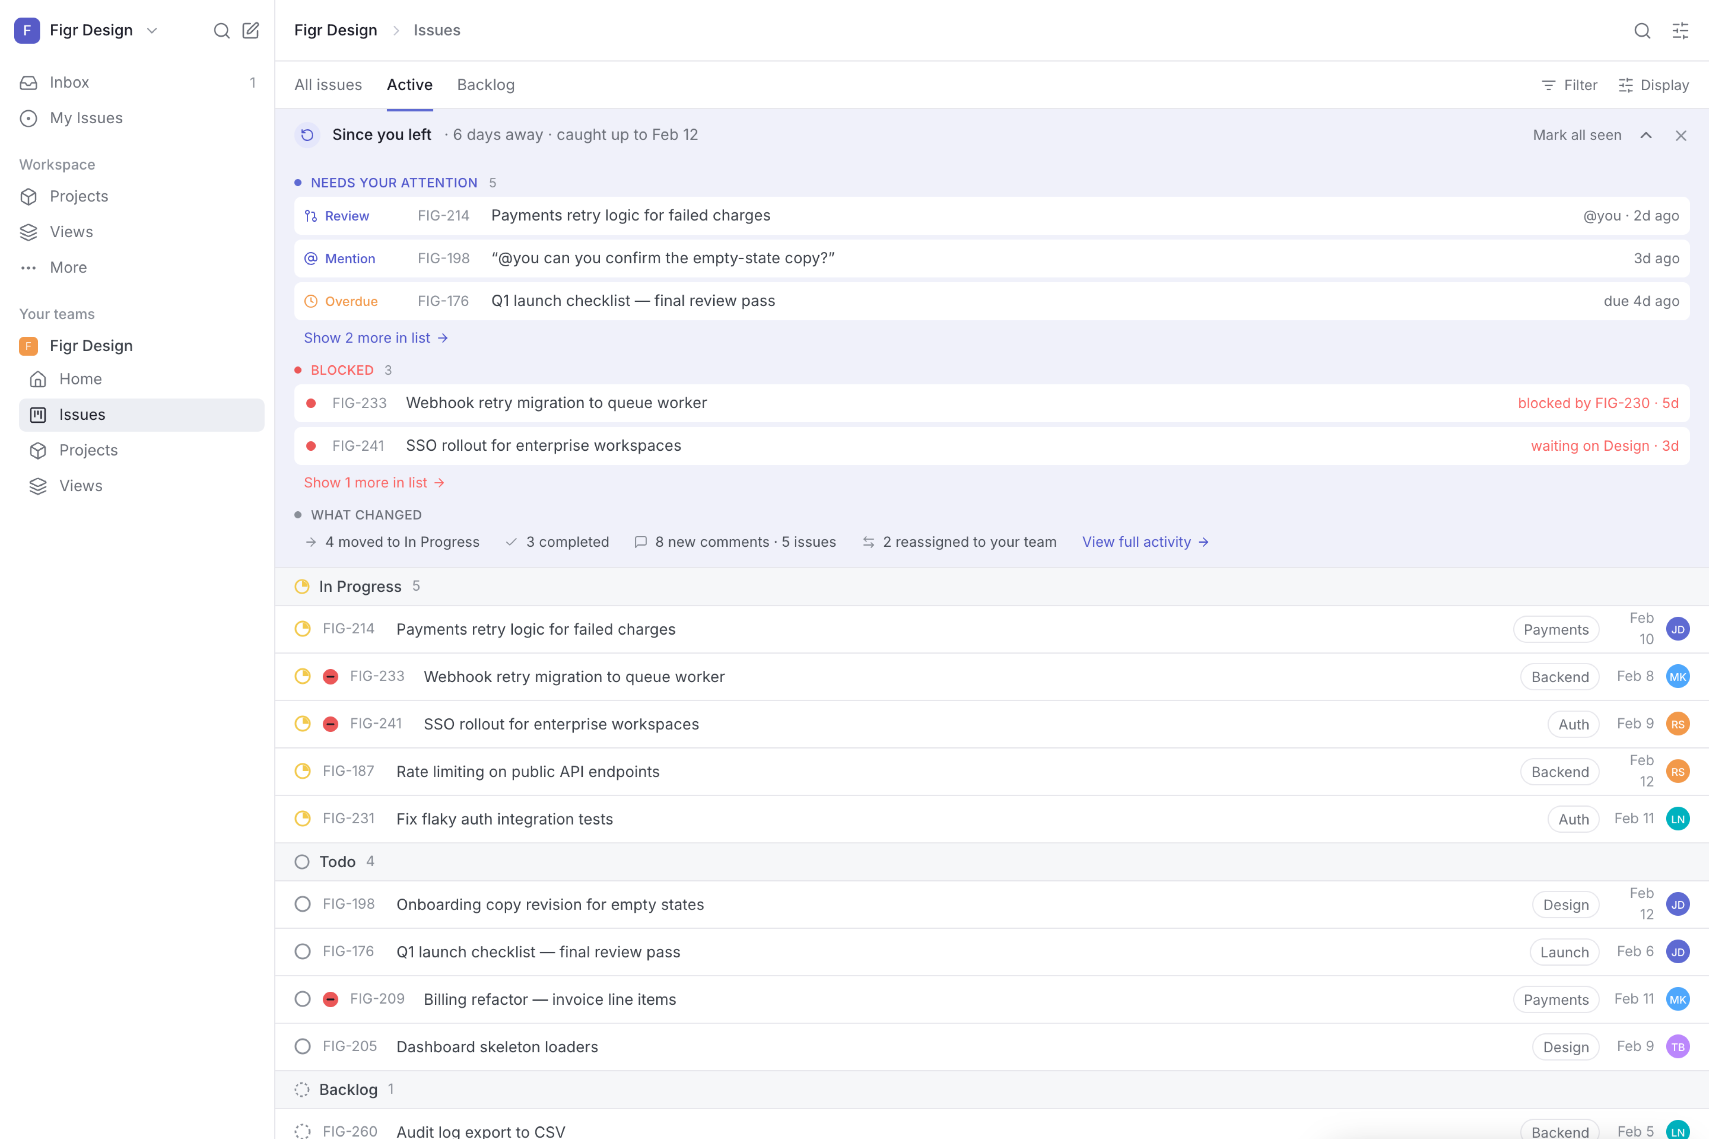Click the team Views layers icon
Viewport: 1709px width, 1139px height.
[x=38, y=486]
